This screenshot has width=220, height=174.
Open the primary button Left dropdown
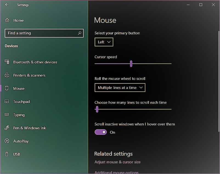click(104, 42)
